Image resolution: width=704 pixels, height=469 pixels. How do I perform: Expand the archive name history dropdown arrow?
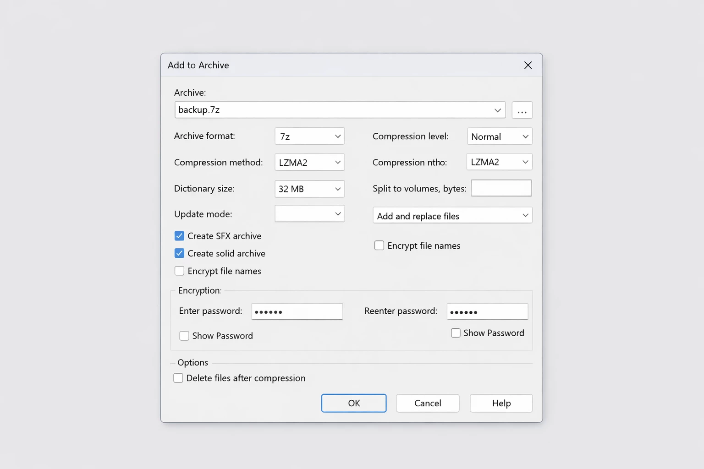click(x=497, y=110)
